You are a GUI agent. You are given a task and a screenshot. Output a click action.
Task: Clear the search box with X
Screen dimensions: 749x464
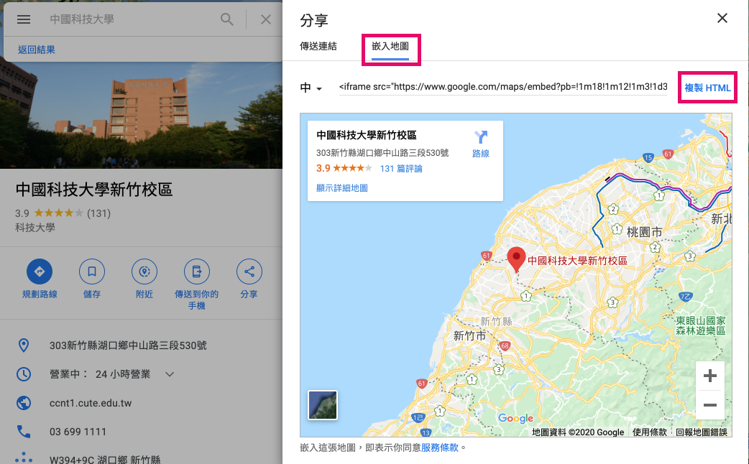pos(265,19)
